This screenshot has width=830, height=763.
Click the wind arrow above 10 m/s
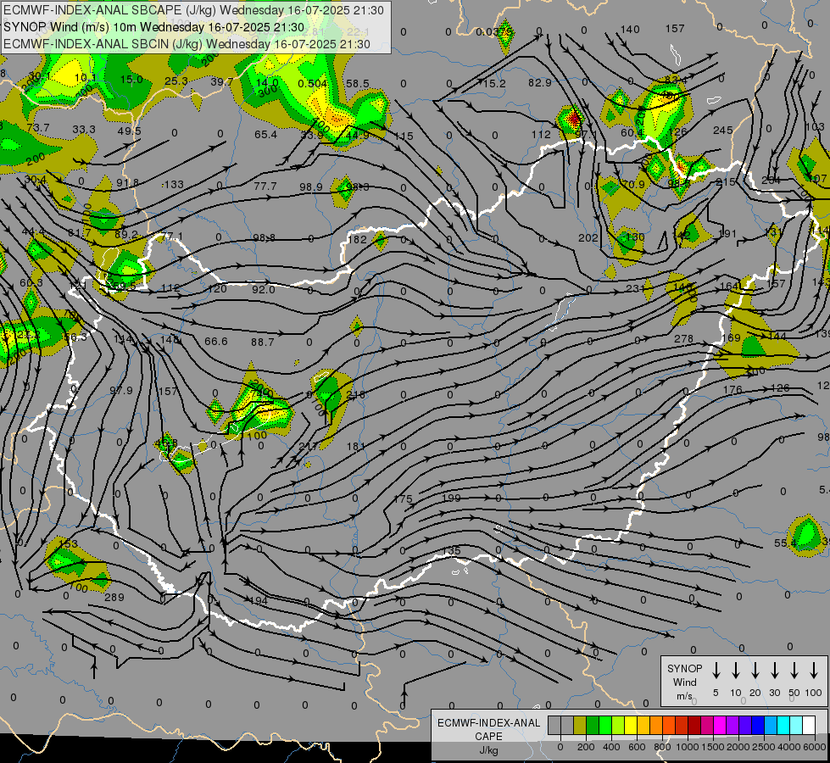click(736, 671)
